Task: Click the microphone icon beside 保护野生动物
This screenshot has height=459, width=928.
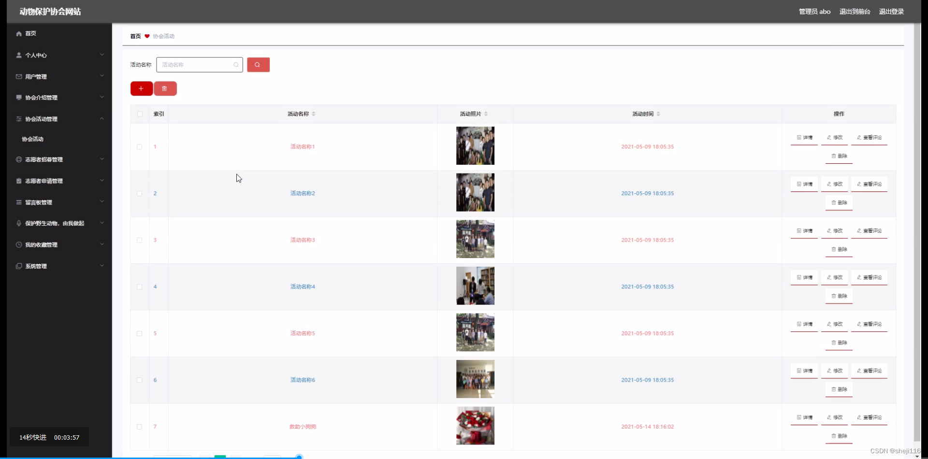Action: [19, 223]
